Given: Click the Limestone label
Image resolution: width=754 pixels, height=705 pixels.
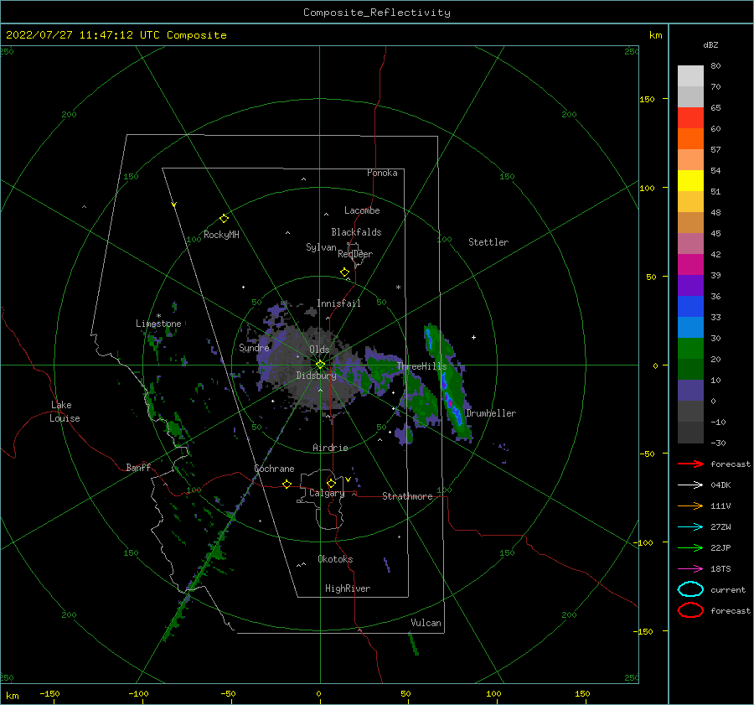Looking at the screenshot, I should [158, 324].
